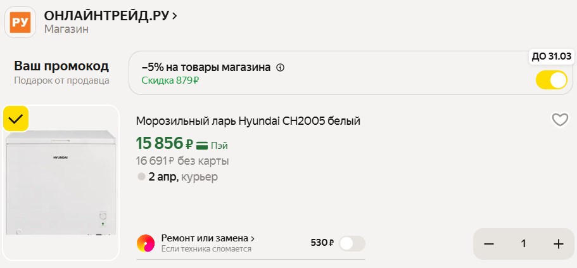The height and width of the screenshot is (268, 577).
Task: Click the colorful repair service icon
Action: coord(146,243)
